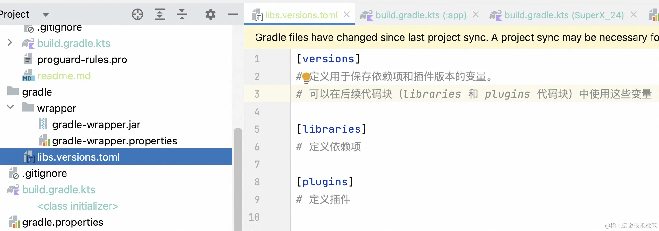Select gradle.properties in project tree
Screen dimensions: 659x231
[x=63, y=222]
